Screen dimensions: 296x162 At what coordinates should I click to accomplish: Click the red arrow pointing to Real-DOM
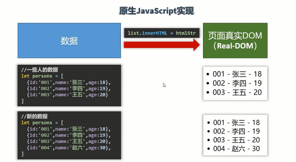pos(162,45)
